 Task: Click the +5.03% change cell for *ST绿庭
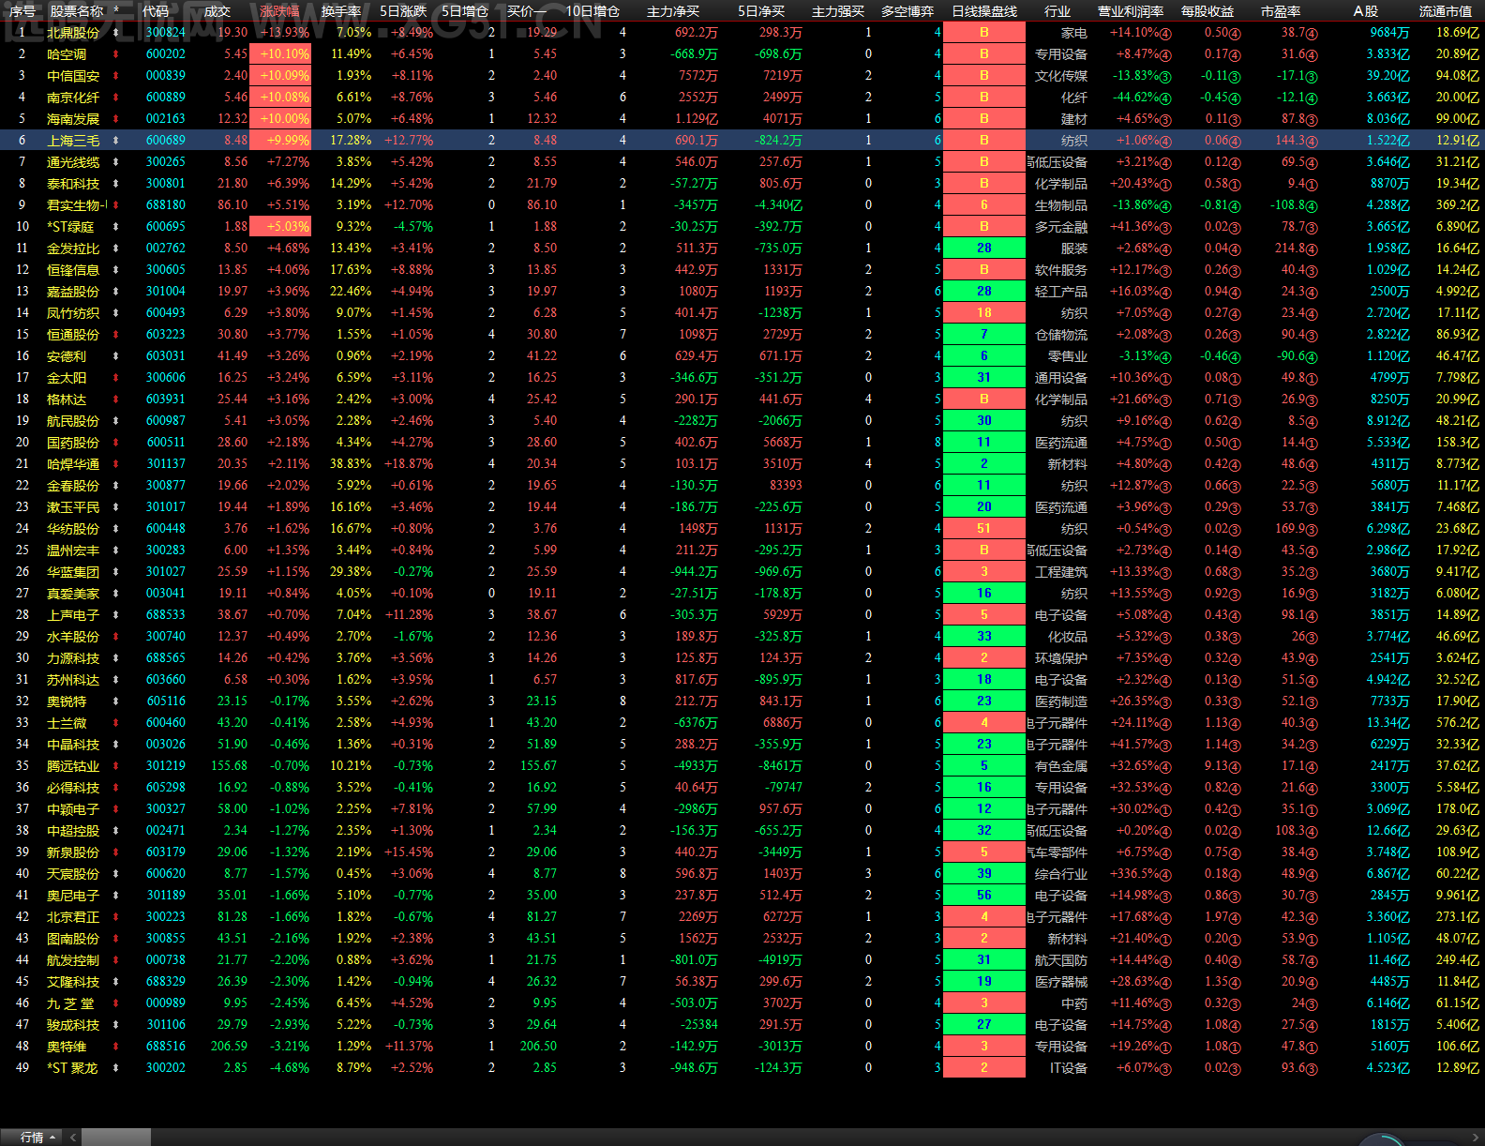(x=280, y=227)
